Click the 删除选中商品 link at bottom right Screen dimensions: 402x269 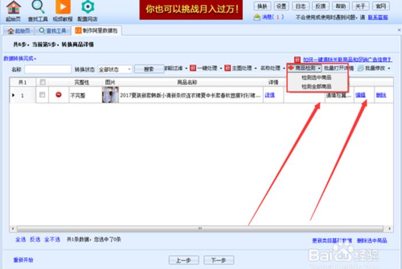click(372, 240)
